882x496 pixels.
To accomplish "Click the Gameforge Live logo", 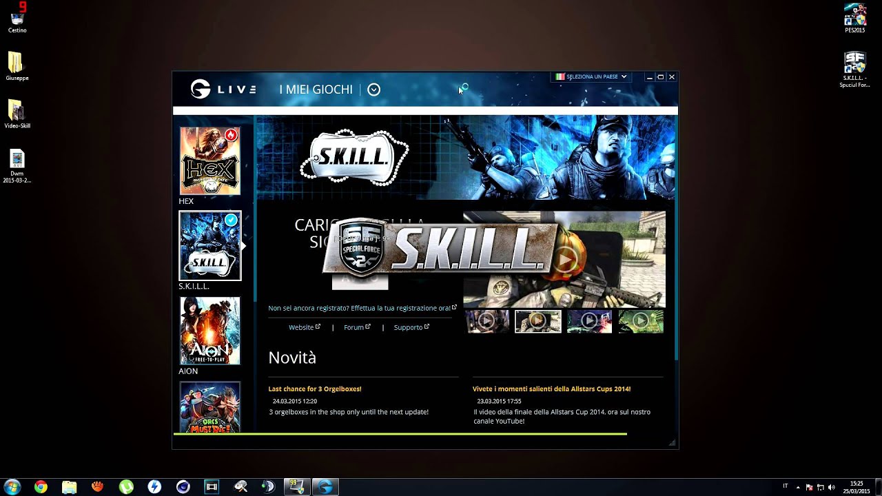I will point(223,89).
